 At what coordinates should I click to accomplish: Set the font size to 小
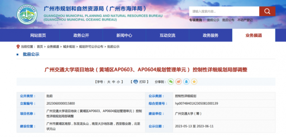118,82
